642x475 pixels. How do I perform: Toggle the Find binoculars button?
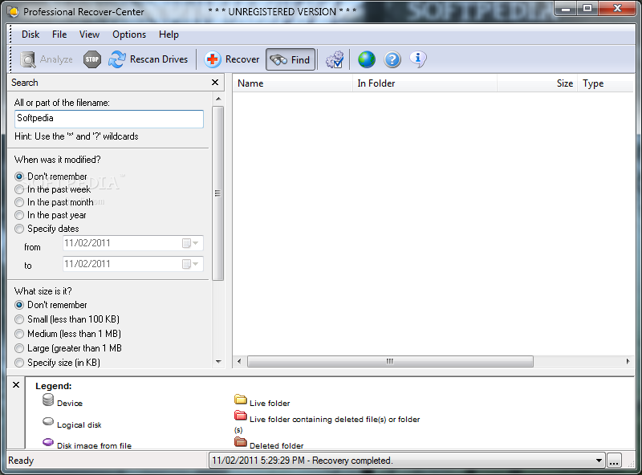click(291, 60)
